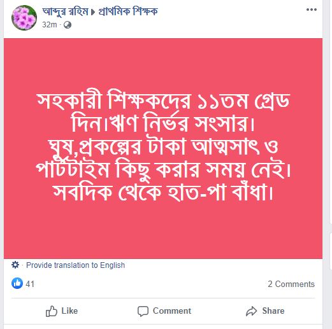Click the blue thumbs-up reaction icon
Screen dimensions: 332x329
[17, 283]
